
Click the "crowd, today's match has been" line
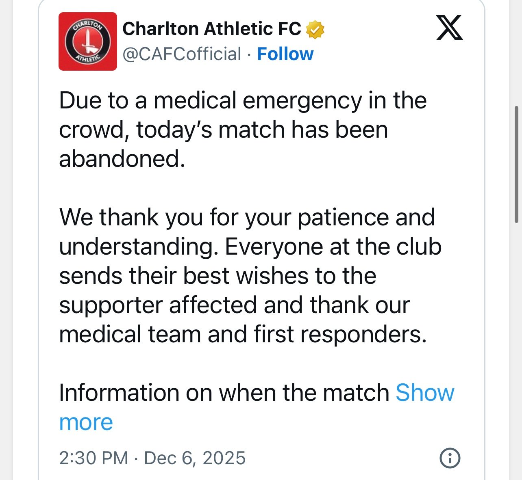[x=223, y=130]
